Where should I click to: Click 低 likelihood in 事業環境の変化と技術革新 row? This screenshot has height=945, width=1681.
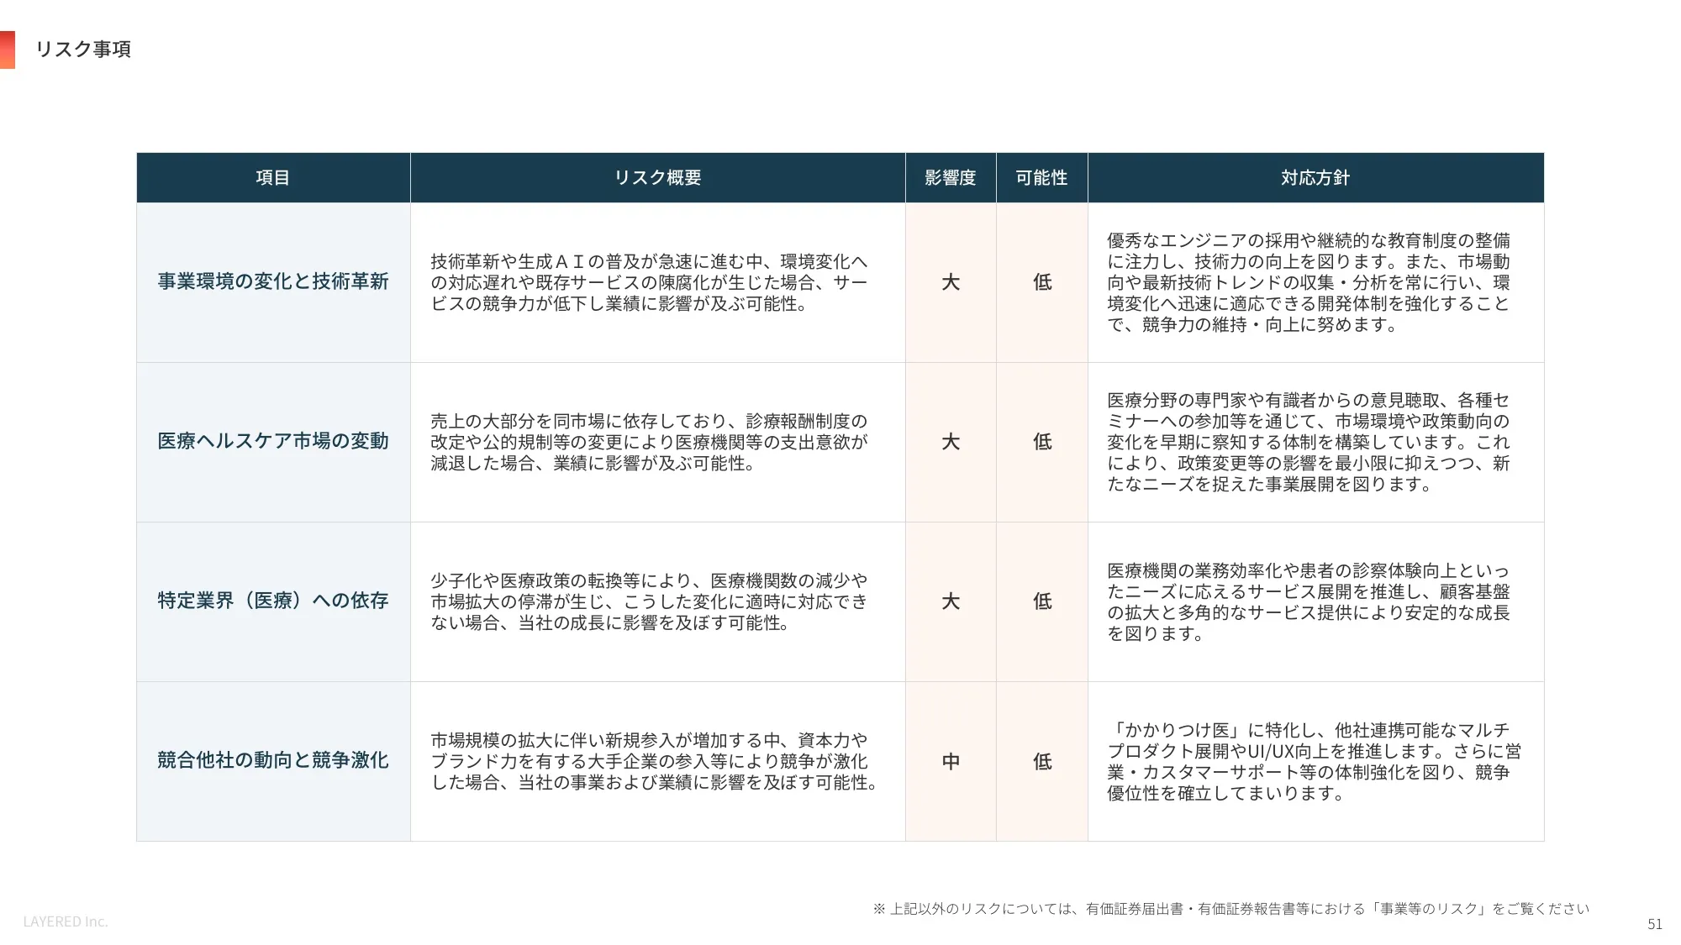pyautogui.click(x=1042, y=282)
